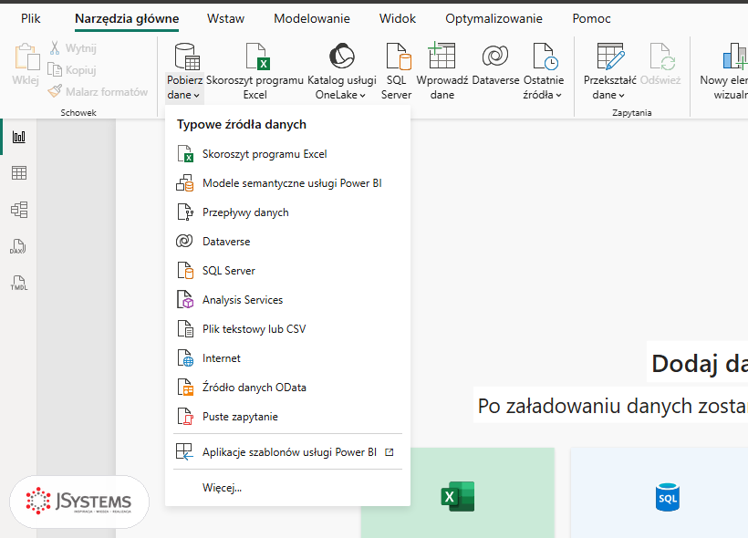Open the Pobierz dane dropdown
The image size is (748, 538).
(x=184, y=88)
